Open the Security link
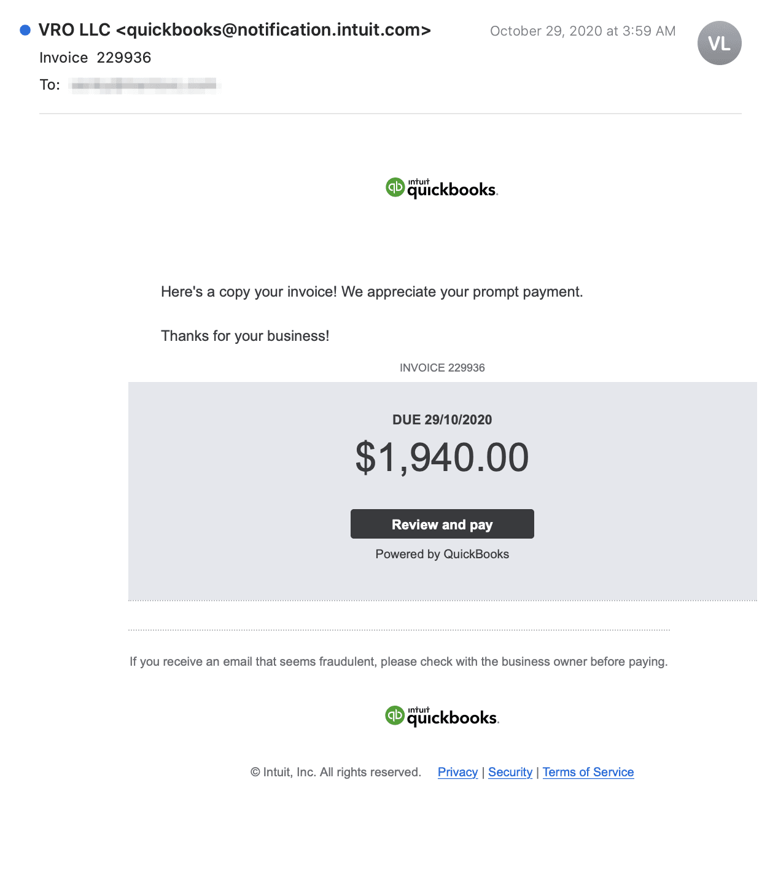770x877 pixels. click(510, 772)
